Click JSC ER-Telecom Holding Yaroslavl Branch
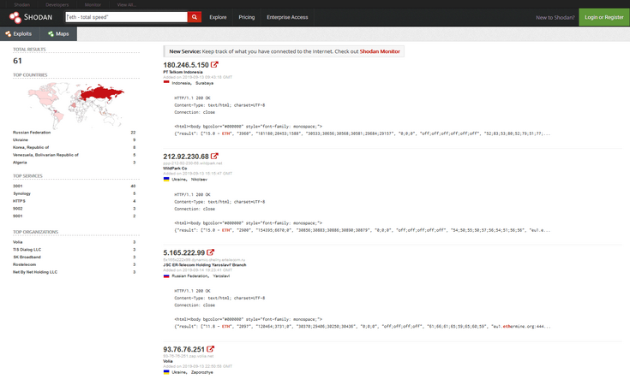 click(x=205, y=265)
